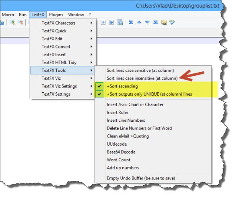This screenshot has width=235, height=198.
Task: Expand the TextFX Viz Settings submenu
Action: (x=63, y=86)
